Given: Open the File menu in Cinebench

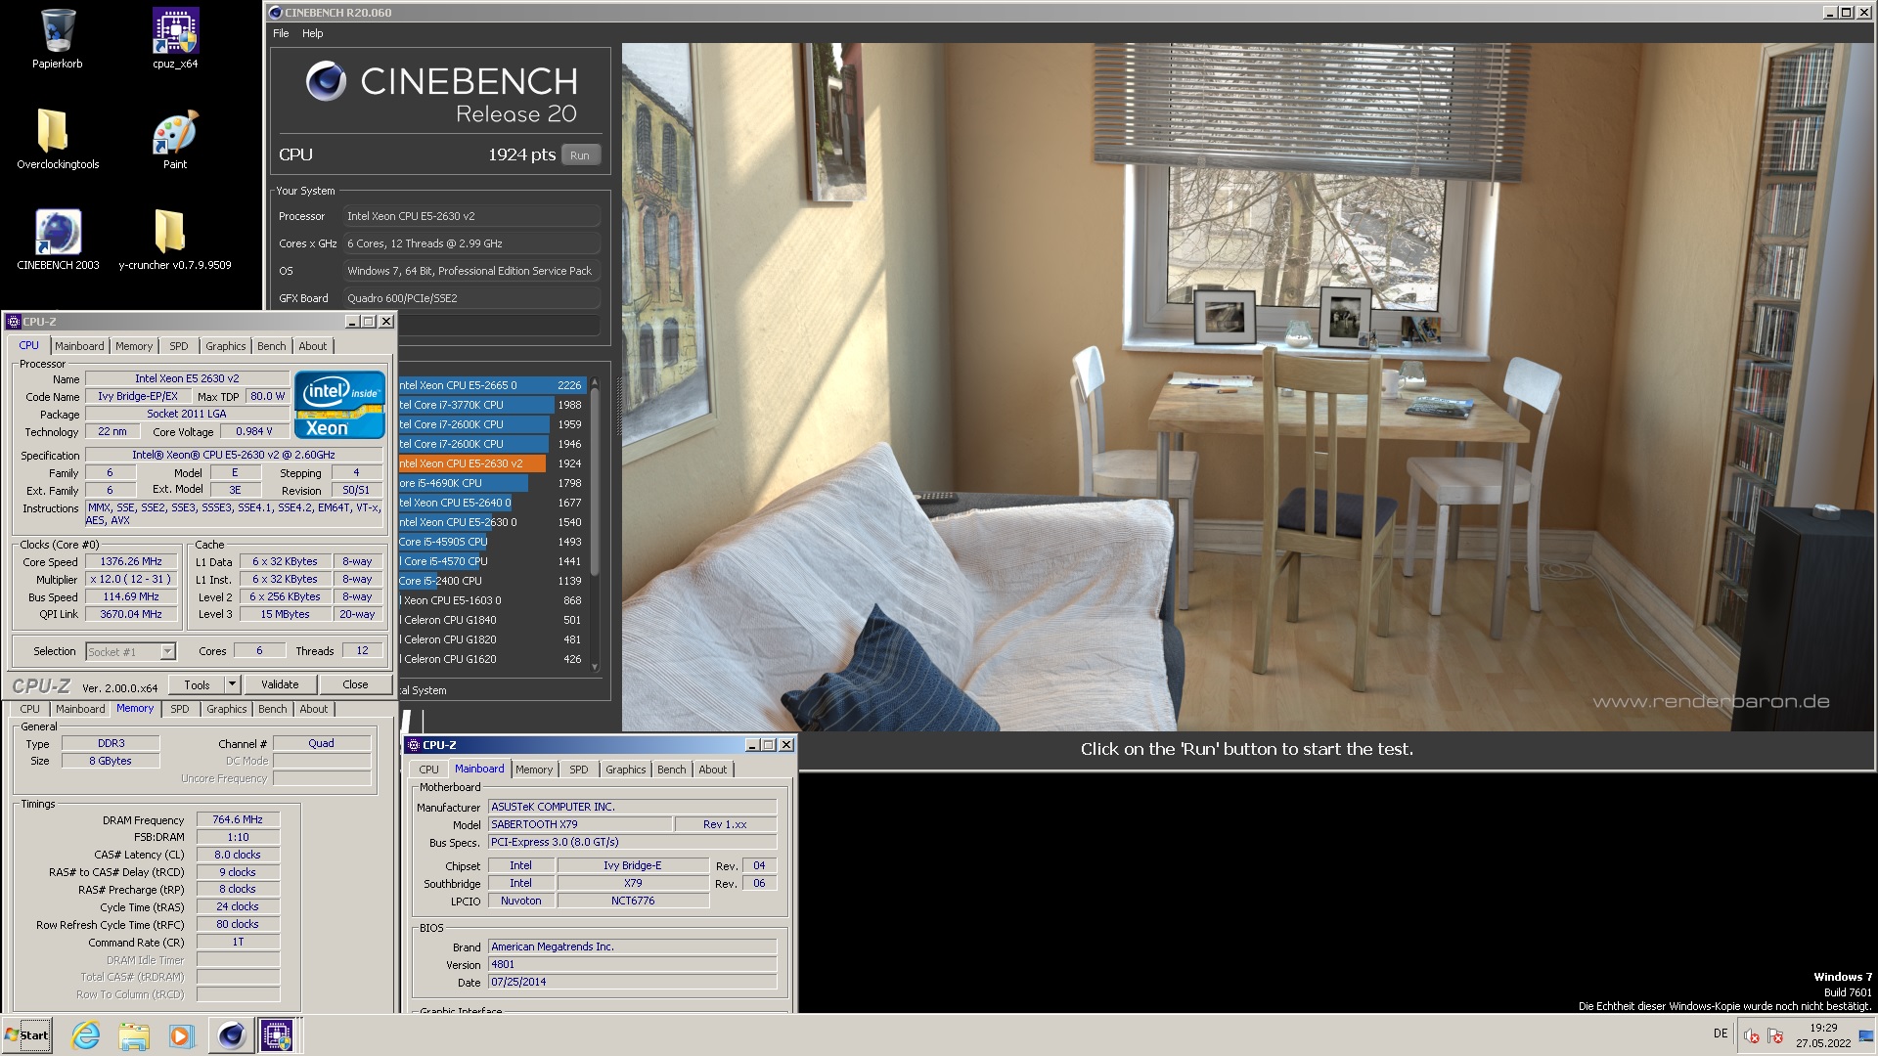Looking at the screenshot, I should 281,33.
